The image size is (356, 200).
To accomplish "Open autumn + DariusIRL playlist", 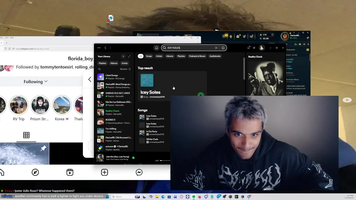I will pos(114,148).
